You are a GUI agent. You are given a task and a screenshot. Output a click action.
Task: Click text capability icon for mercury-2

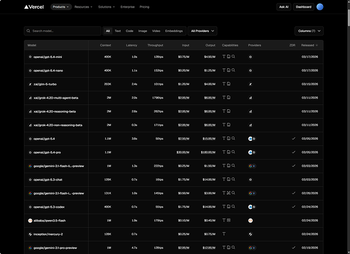click(x=224, y=234)
